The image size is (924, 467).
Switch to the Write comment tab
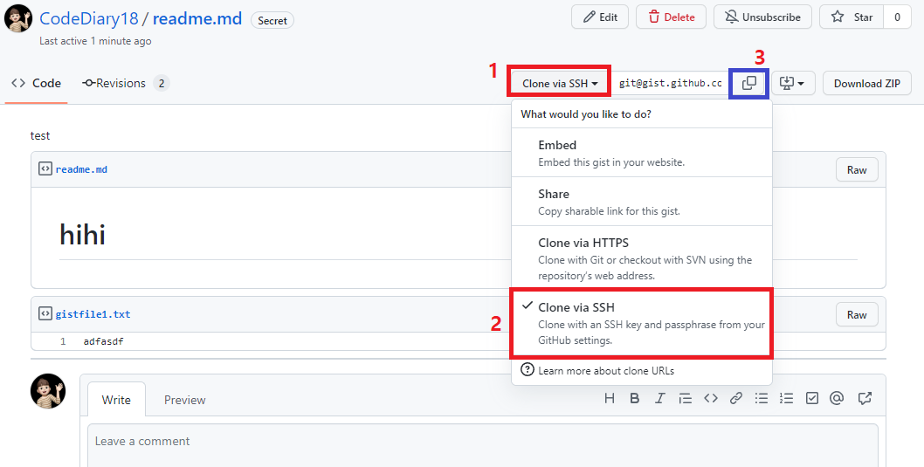pyautogui.click(x=116, y=400)
